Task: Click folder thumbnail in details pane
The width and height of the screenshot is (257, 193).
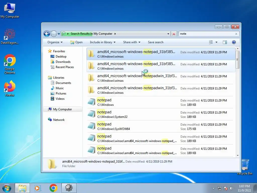Action: [52, 164]
